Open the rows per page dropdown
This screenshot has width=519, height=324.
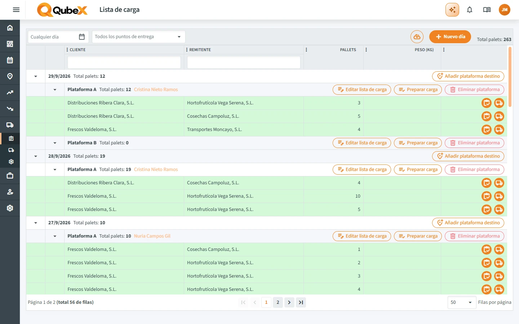click(462, 302)
